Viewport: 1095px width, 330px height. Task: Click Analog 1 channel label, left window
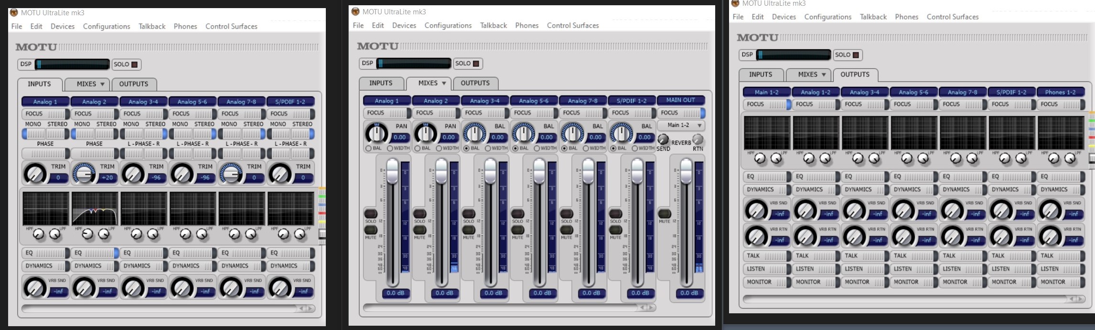click(x=45, y=102)
